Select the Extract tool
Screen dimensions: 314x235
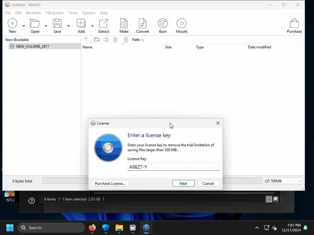pos(104,23)
